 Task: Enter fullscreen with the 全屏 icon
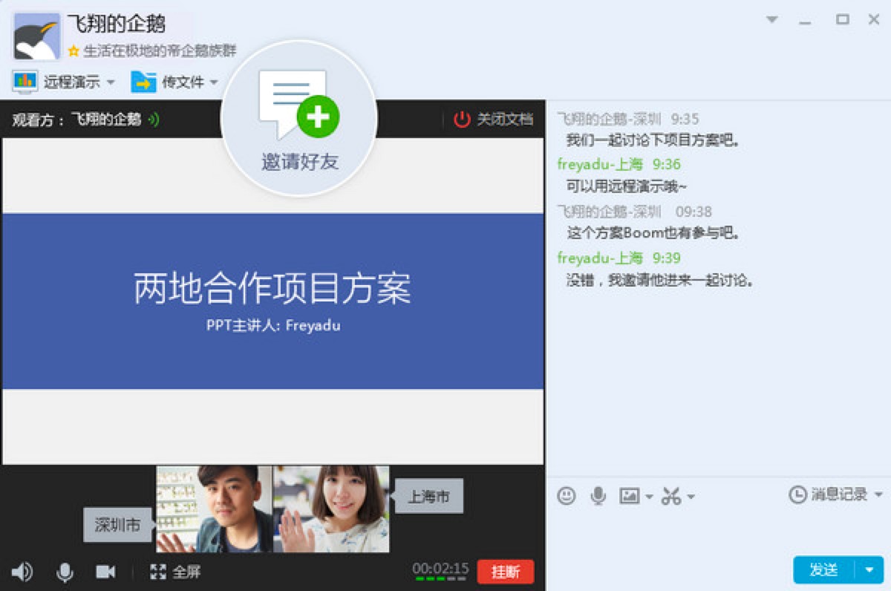[x=158, y=572]
